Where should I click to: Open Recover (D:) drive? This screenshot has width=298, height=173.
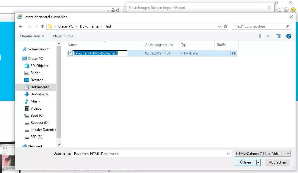[40, 123]
